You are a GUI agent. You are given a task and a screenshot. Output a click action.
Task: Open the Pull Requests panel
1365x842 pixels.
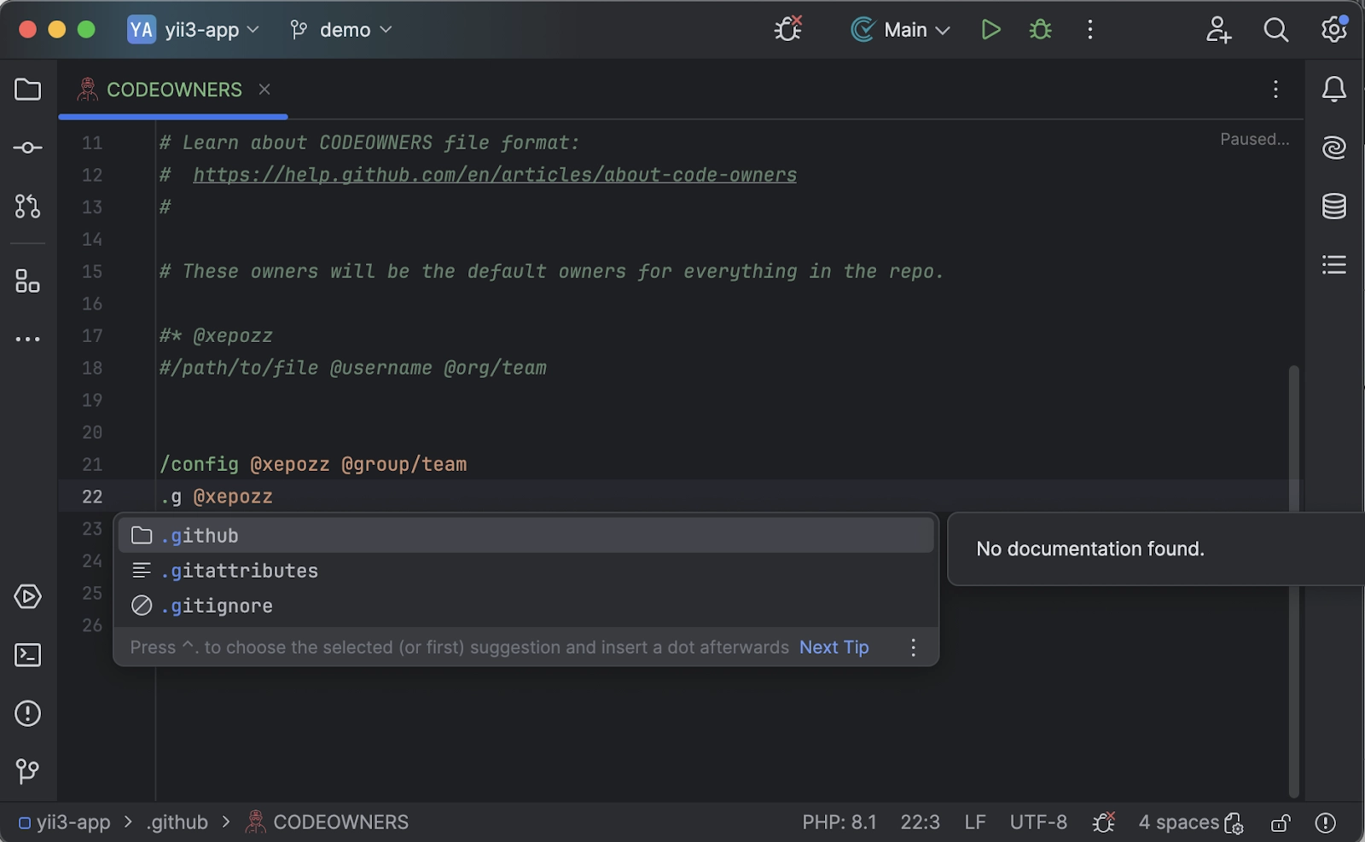coord(27,206)
